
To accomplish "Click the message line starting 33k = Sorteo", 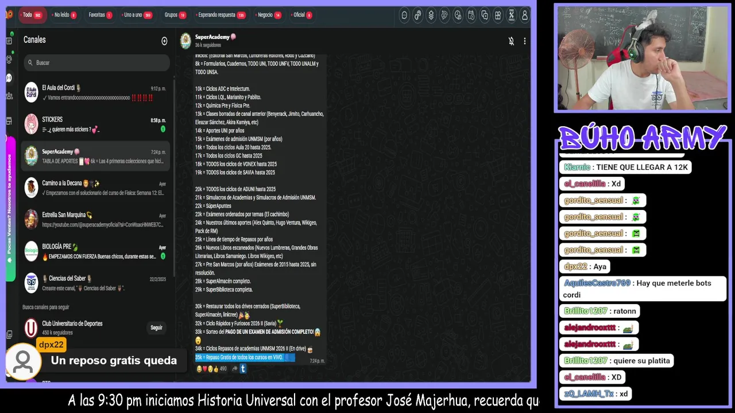I will click(257, 332).
